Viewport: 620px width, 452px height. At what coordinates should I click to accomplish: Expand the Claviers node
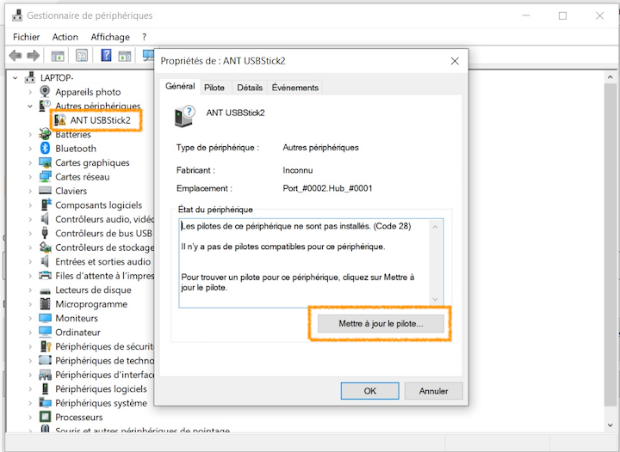(x=30, y=191)
